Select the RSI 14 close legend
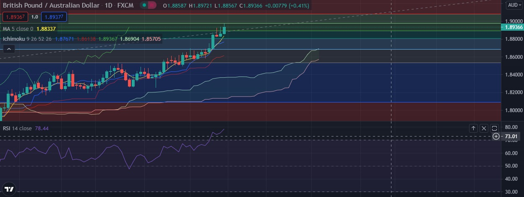This screenshot has width=524, height=197. (17, 128)
